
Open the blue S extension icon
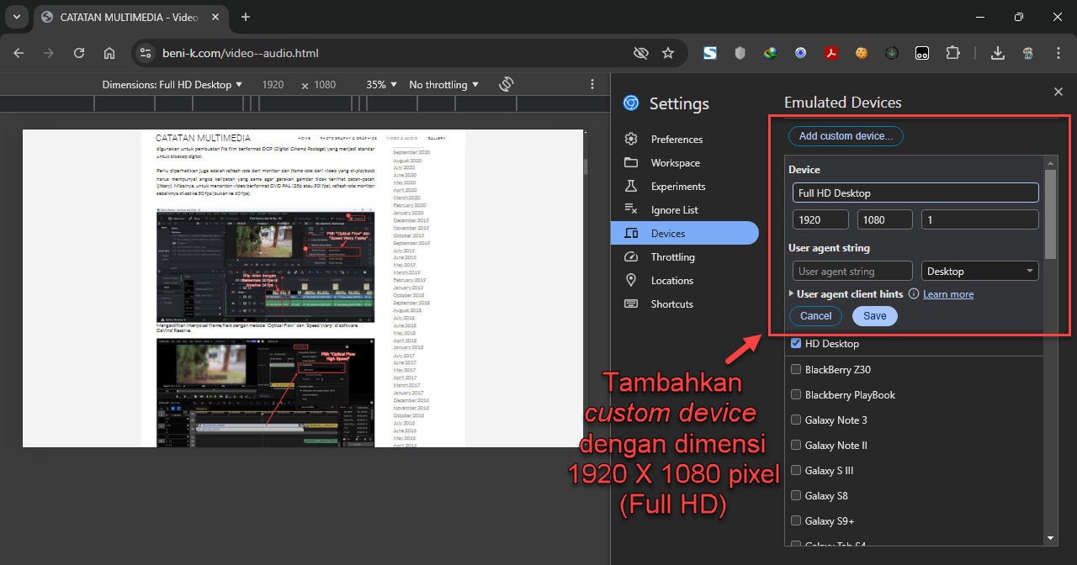coord(710,53)
